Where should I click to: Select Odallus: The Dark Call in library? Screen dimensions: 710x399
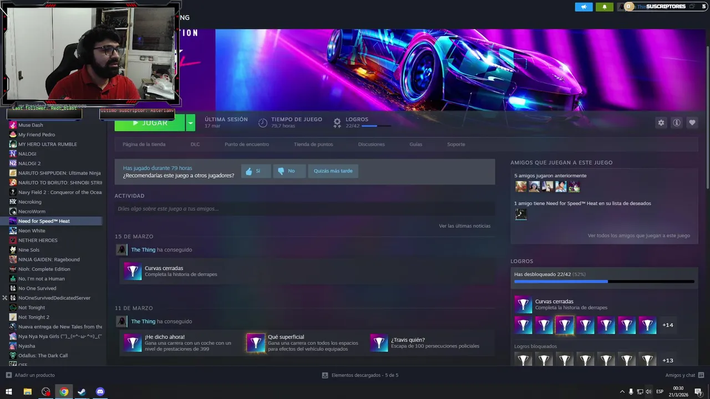click(43, 356)
